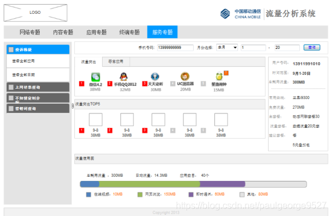Click the UC browser app icon
Viewport: 332px width, 216px height.
(185, 77)
